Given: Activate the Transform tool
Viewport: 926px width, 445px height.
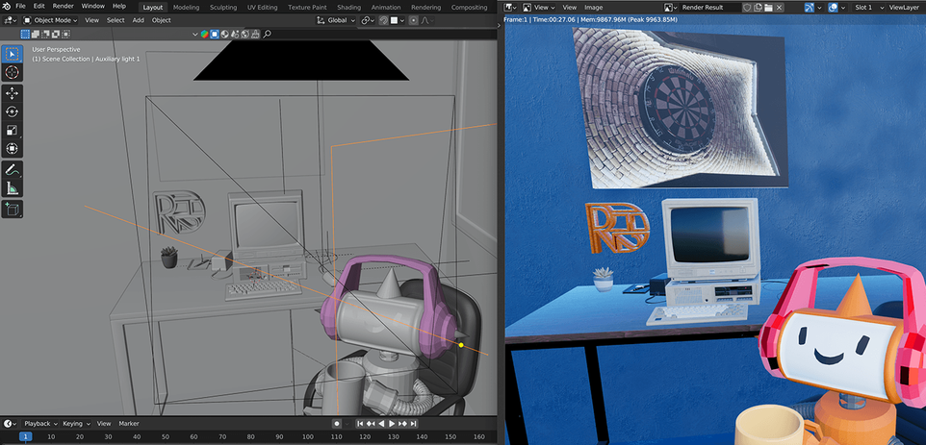Looking at the screenshot, I should (12, 149).
